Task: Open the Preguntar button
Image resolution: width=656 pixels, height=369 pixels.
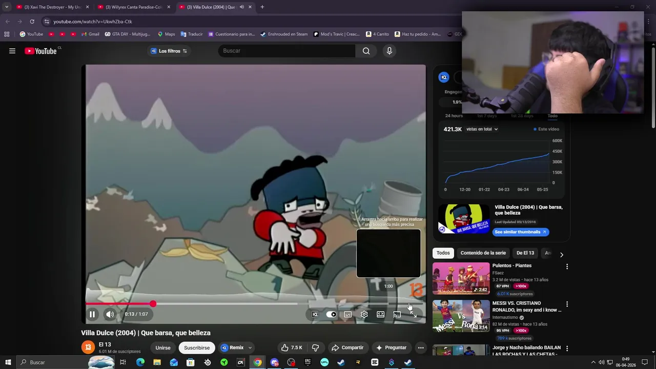Action: point(391,347)
